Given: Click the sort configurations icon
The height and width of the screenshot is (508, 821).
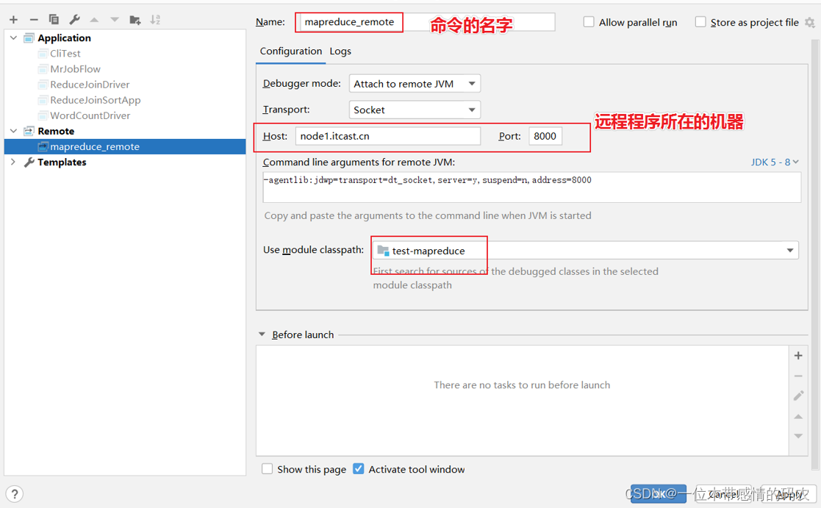Looking at the screenshot, I should 155,20.
